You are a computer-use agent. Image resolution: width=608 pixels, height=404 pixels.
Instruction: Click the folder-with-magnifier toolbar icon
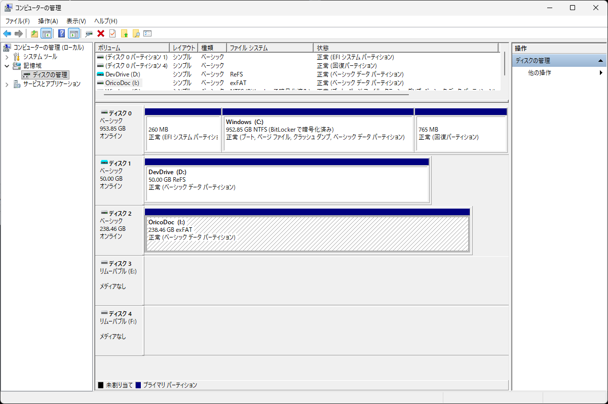(136, 33)
